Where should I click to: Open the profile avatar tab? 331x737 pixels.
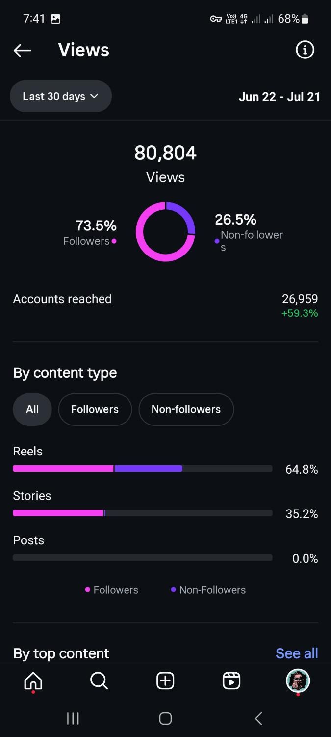coord(298,681)
